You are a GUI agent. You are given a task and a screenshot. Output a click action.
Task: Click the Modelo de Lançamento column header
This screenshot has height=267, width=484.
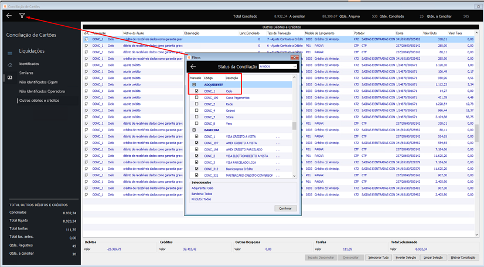[319, 33]
